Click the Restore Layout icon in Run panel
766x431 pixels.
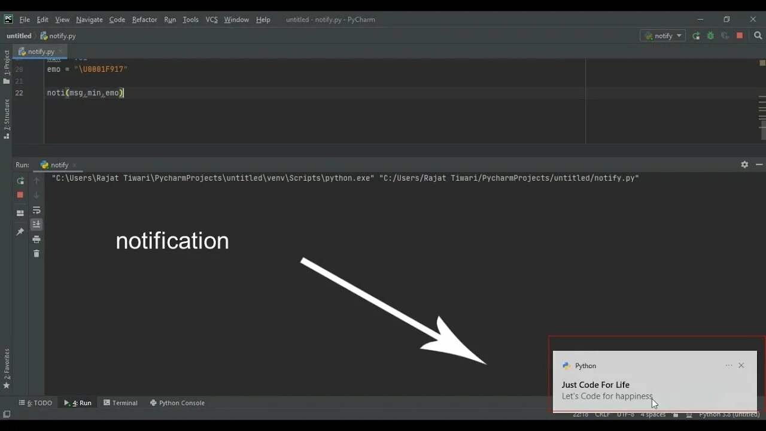click(20, 213)
